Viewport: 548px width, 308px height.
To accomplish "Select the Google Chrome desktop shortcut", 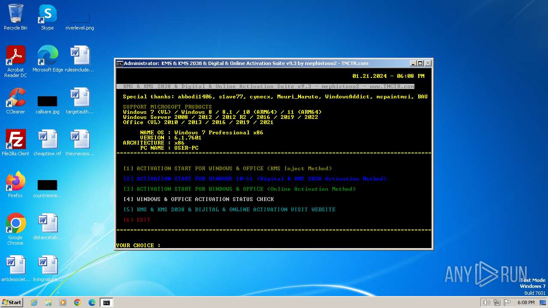I will point(15,229).
